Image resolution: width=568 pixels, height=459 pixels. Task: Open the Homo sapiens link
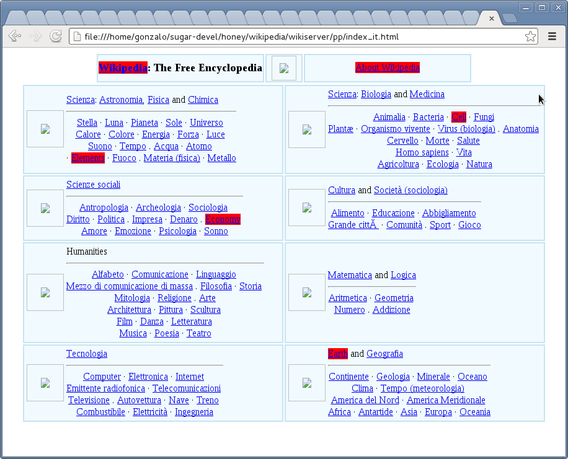coord(422,152)
